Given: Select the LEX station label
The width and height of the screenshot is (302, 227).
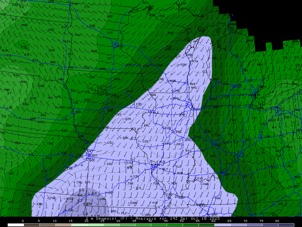Looking at the screenshot, I should pyautogui.click(x=244, y=176).
